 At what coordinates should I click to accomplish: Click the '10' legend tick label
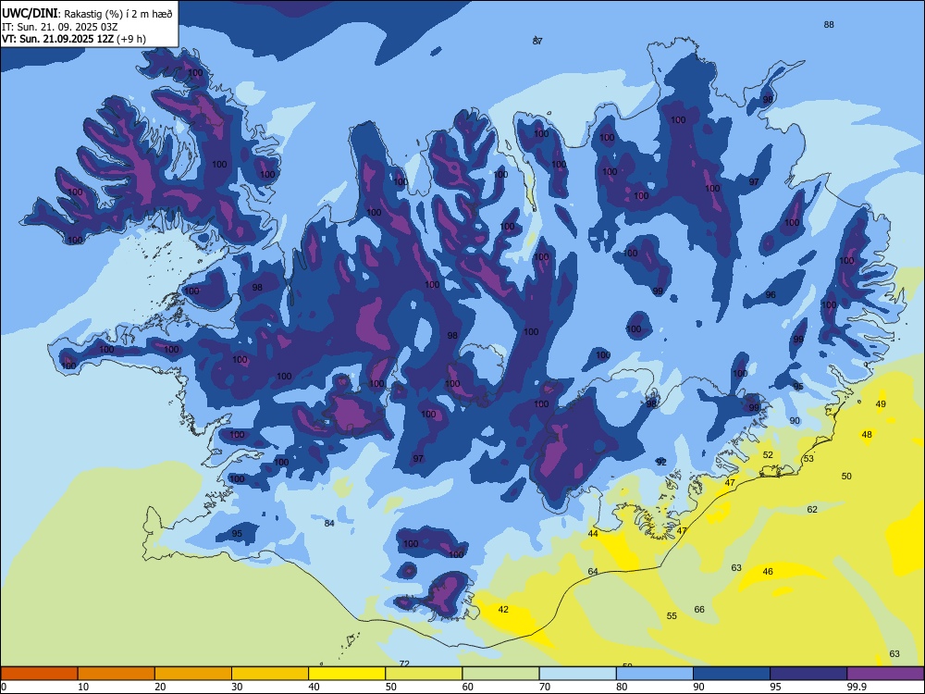point(83,687)
